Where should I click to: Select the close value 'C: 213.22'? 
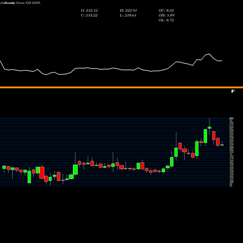click(89, 15)
